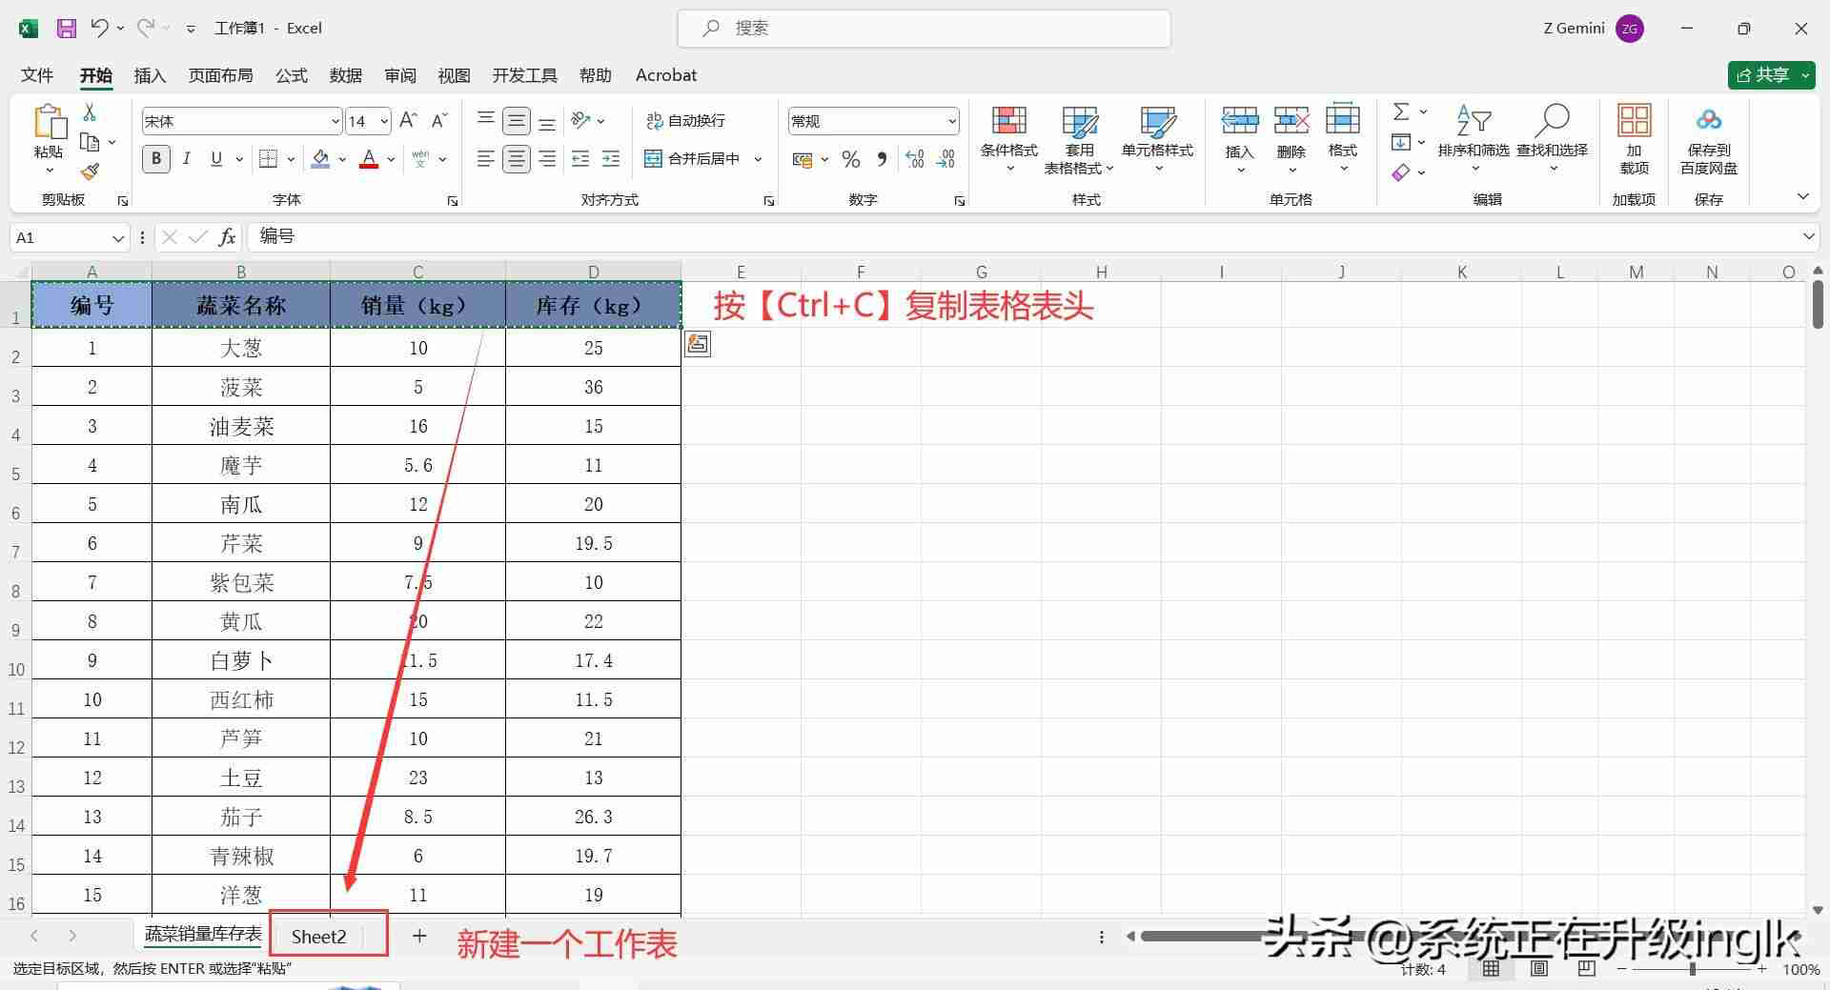The width and height of the screenshot is (1830, 990).
Task: Click the increase decimal icon
Action: [x=914, y=159]
